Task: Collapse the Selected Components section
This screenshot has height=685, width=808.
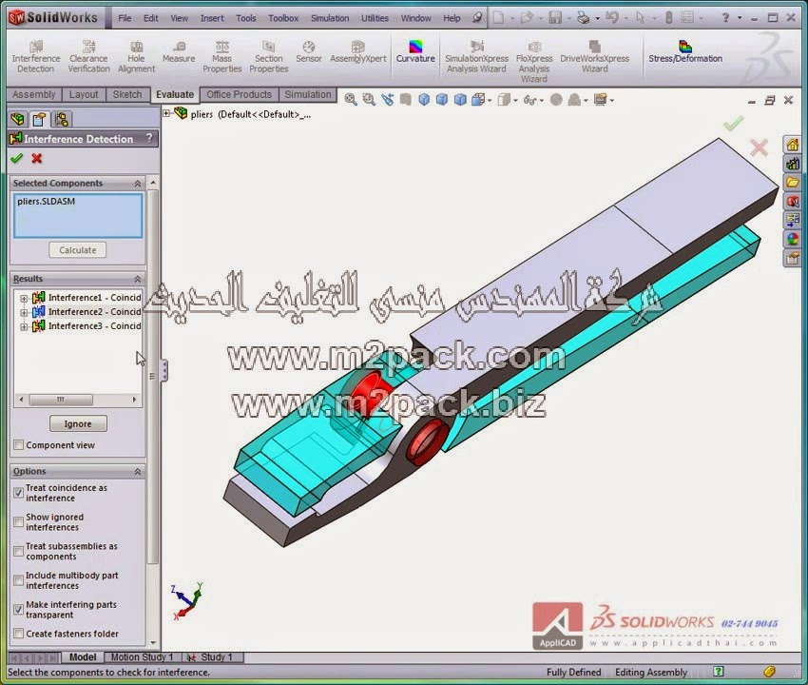Action: [138, 184]
